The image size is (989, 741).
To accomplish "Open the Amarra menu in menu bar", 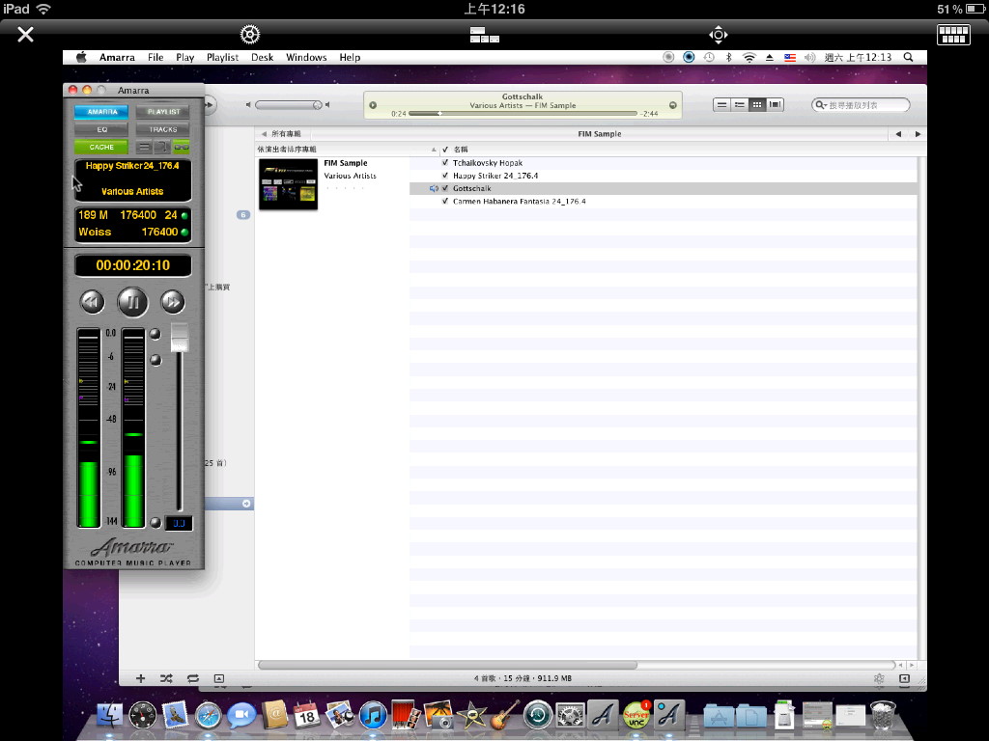I will pos(117,57).
